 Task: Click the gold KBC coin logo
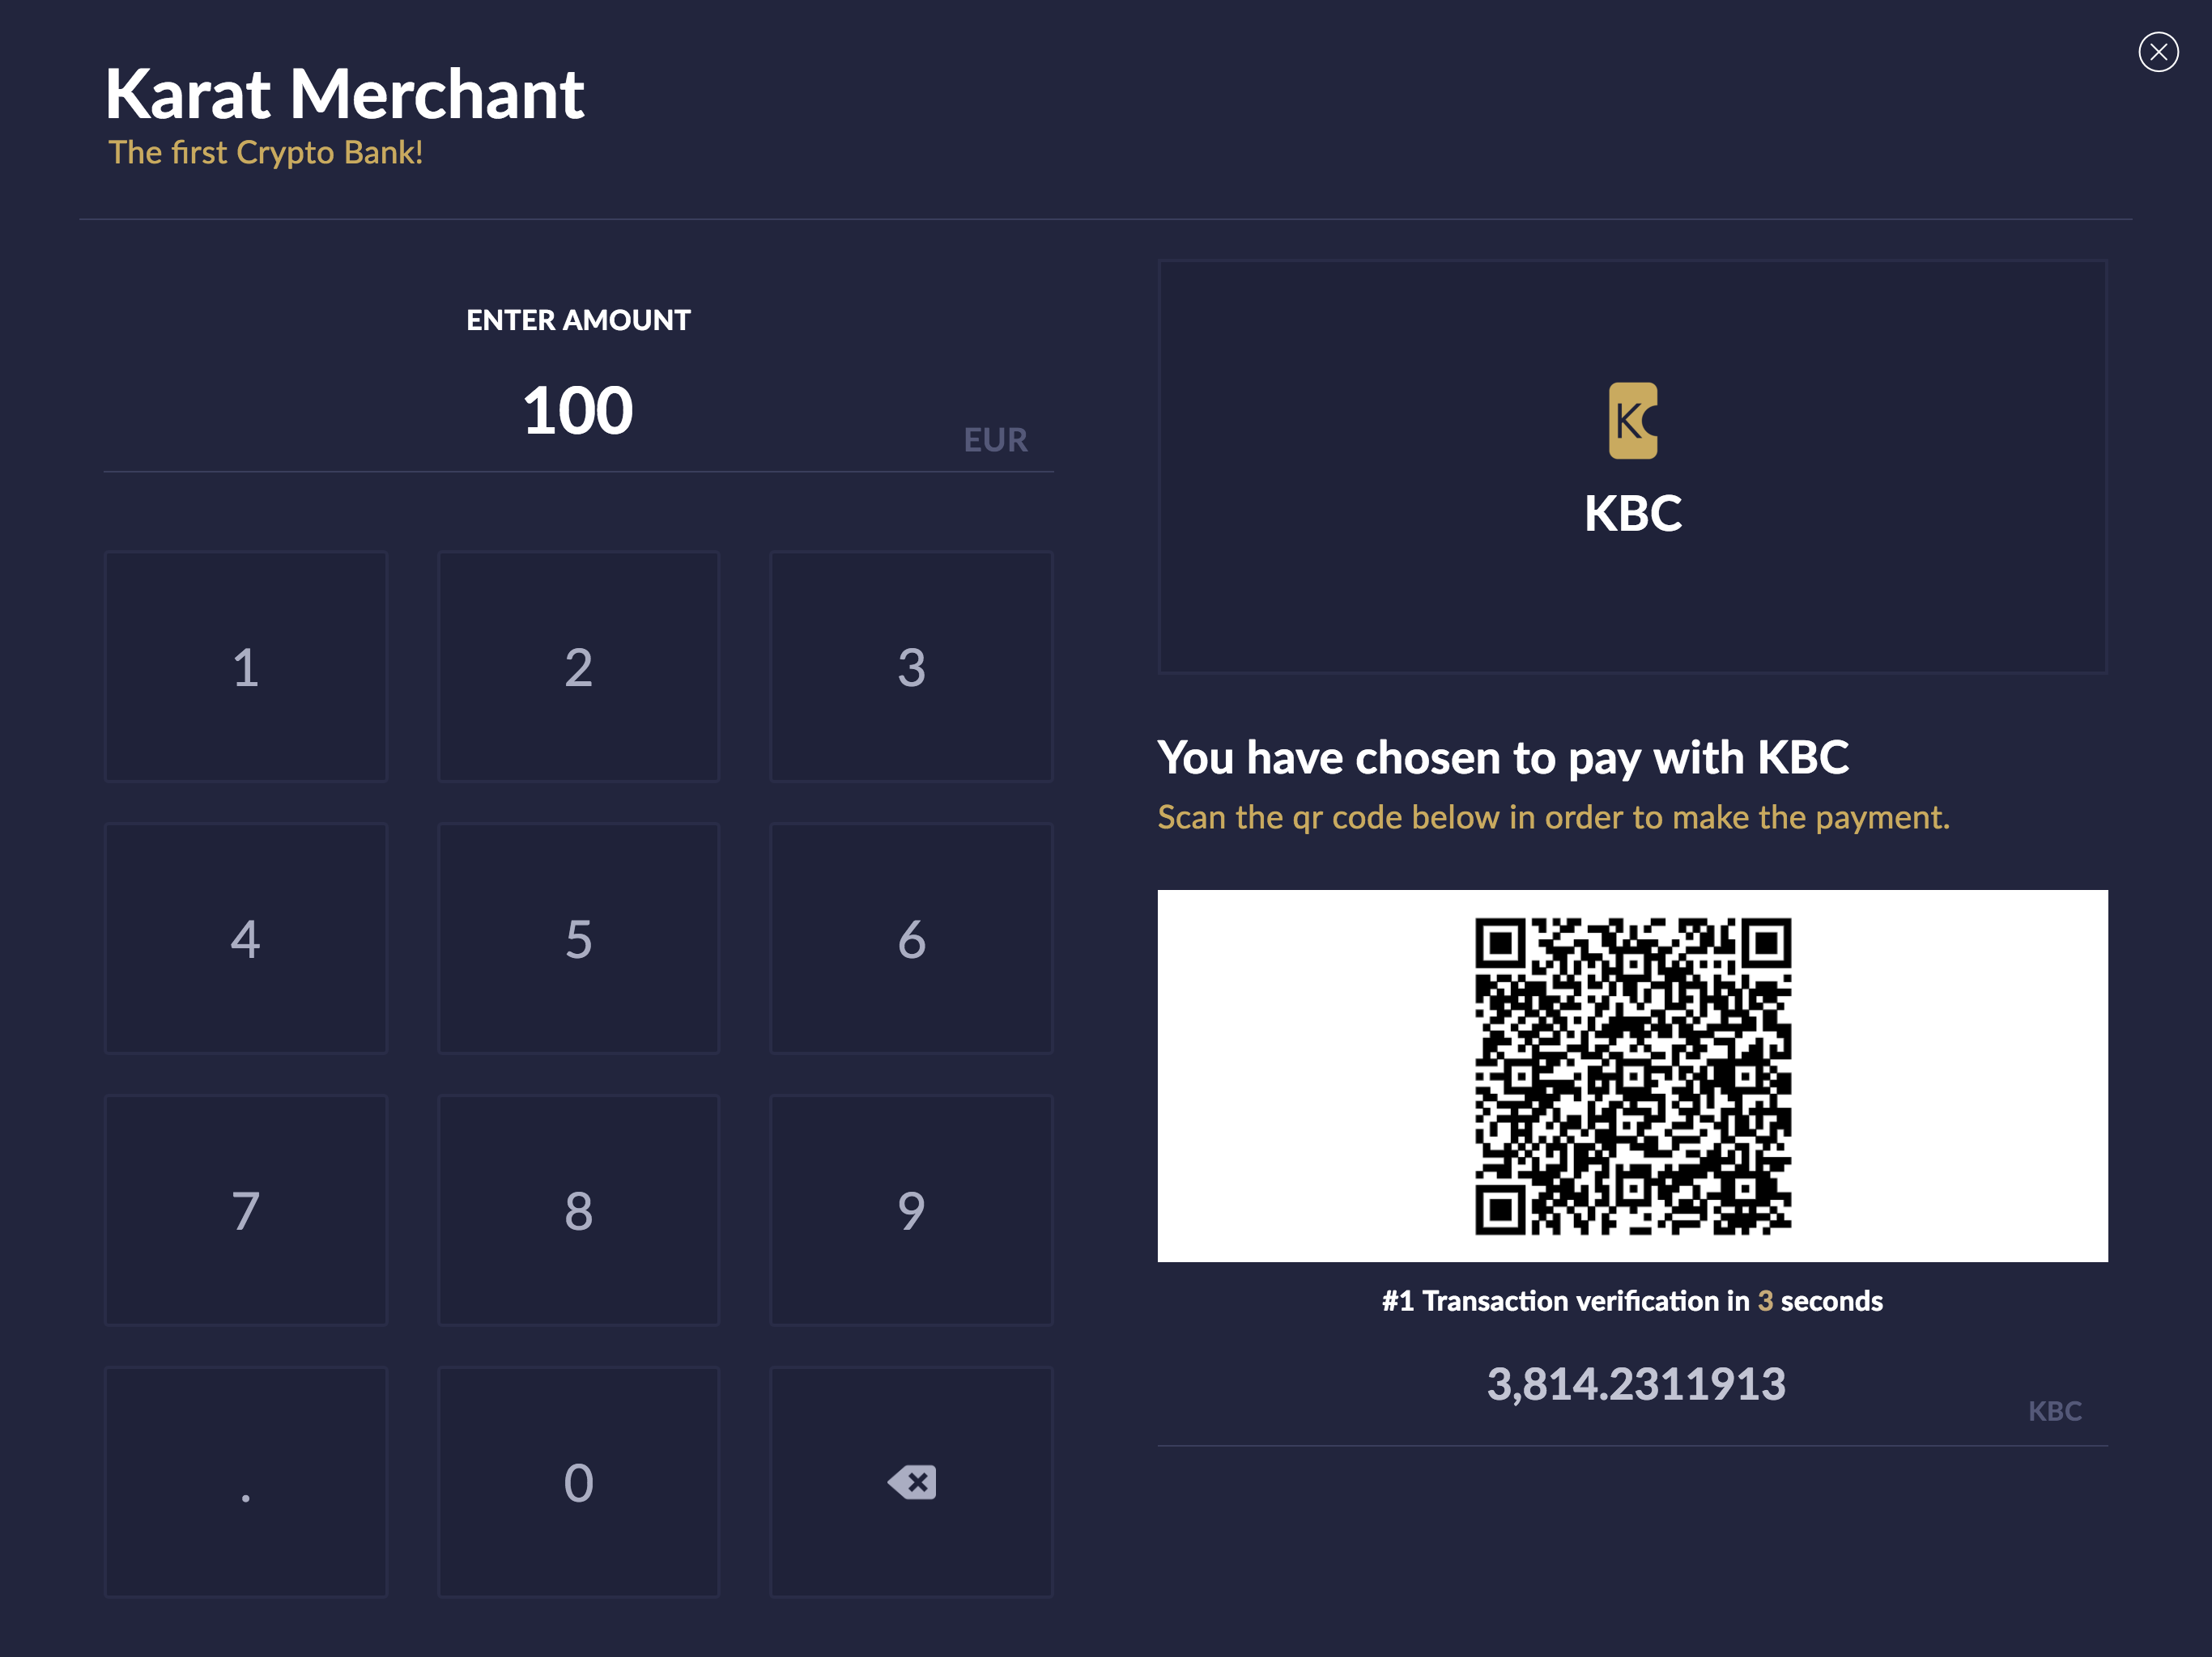tap(1632, 421)
